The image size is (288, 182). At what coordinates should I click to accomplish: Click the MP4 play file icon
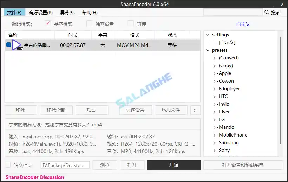pos(17,45)
